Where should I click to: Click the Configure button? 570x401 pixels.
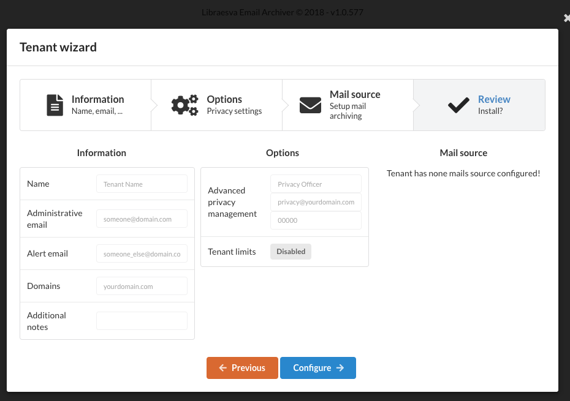tap(318, 368)
